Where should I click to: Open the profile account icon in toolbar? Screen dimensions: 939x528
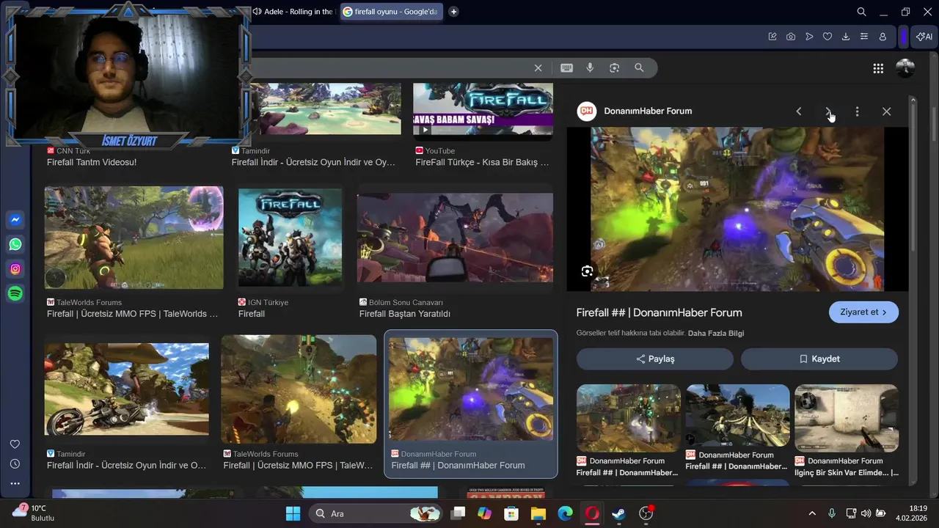point(883,37)
